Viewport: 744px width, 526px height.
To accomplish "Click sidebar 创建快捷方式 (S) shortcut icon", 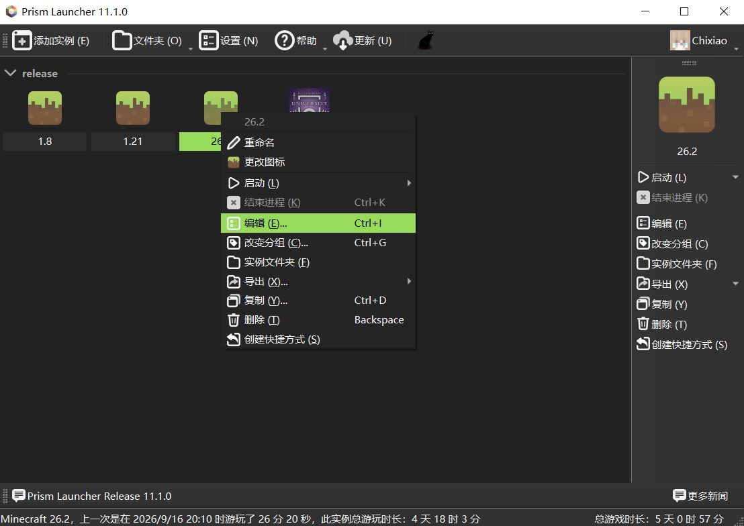I will [x=643, y=344].
